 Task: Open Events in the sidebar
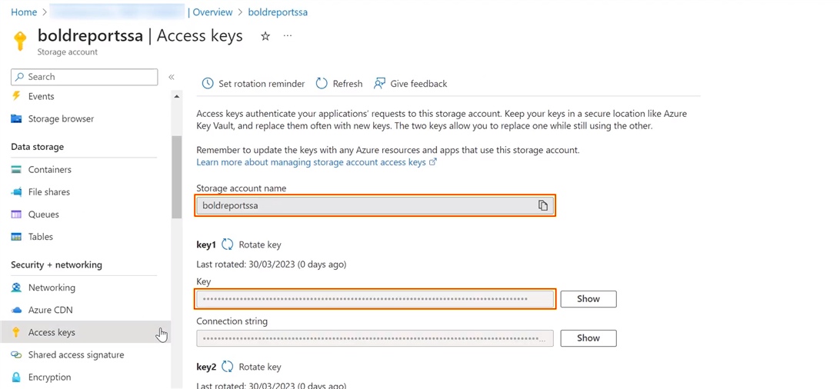click(42, 96)
